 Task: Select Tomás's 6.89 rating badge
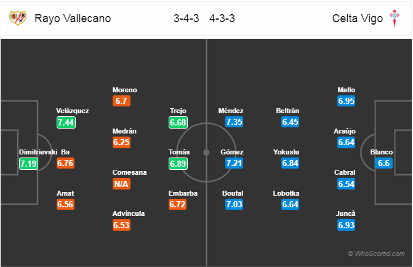click(178, 164)
